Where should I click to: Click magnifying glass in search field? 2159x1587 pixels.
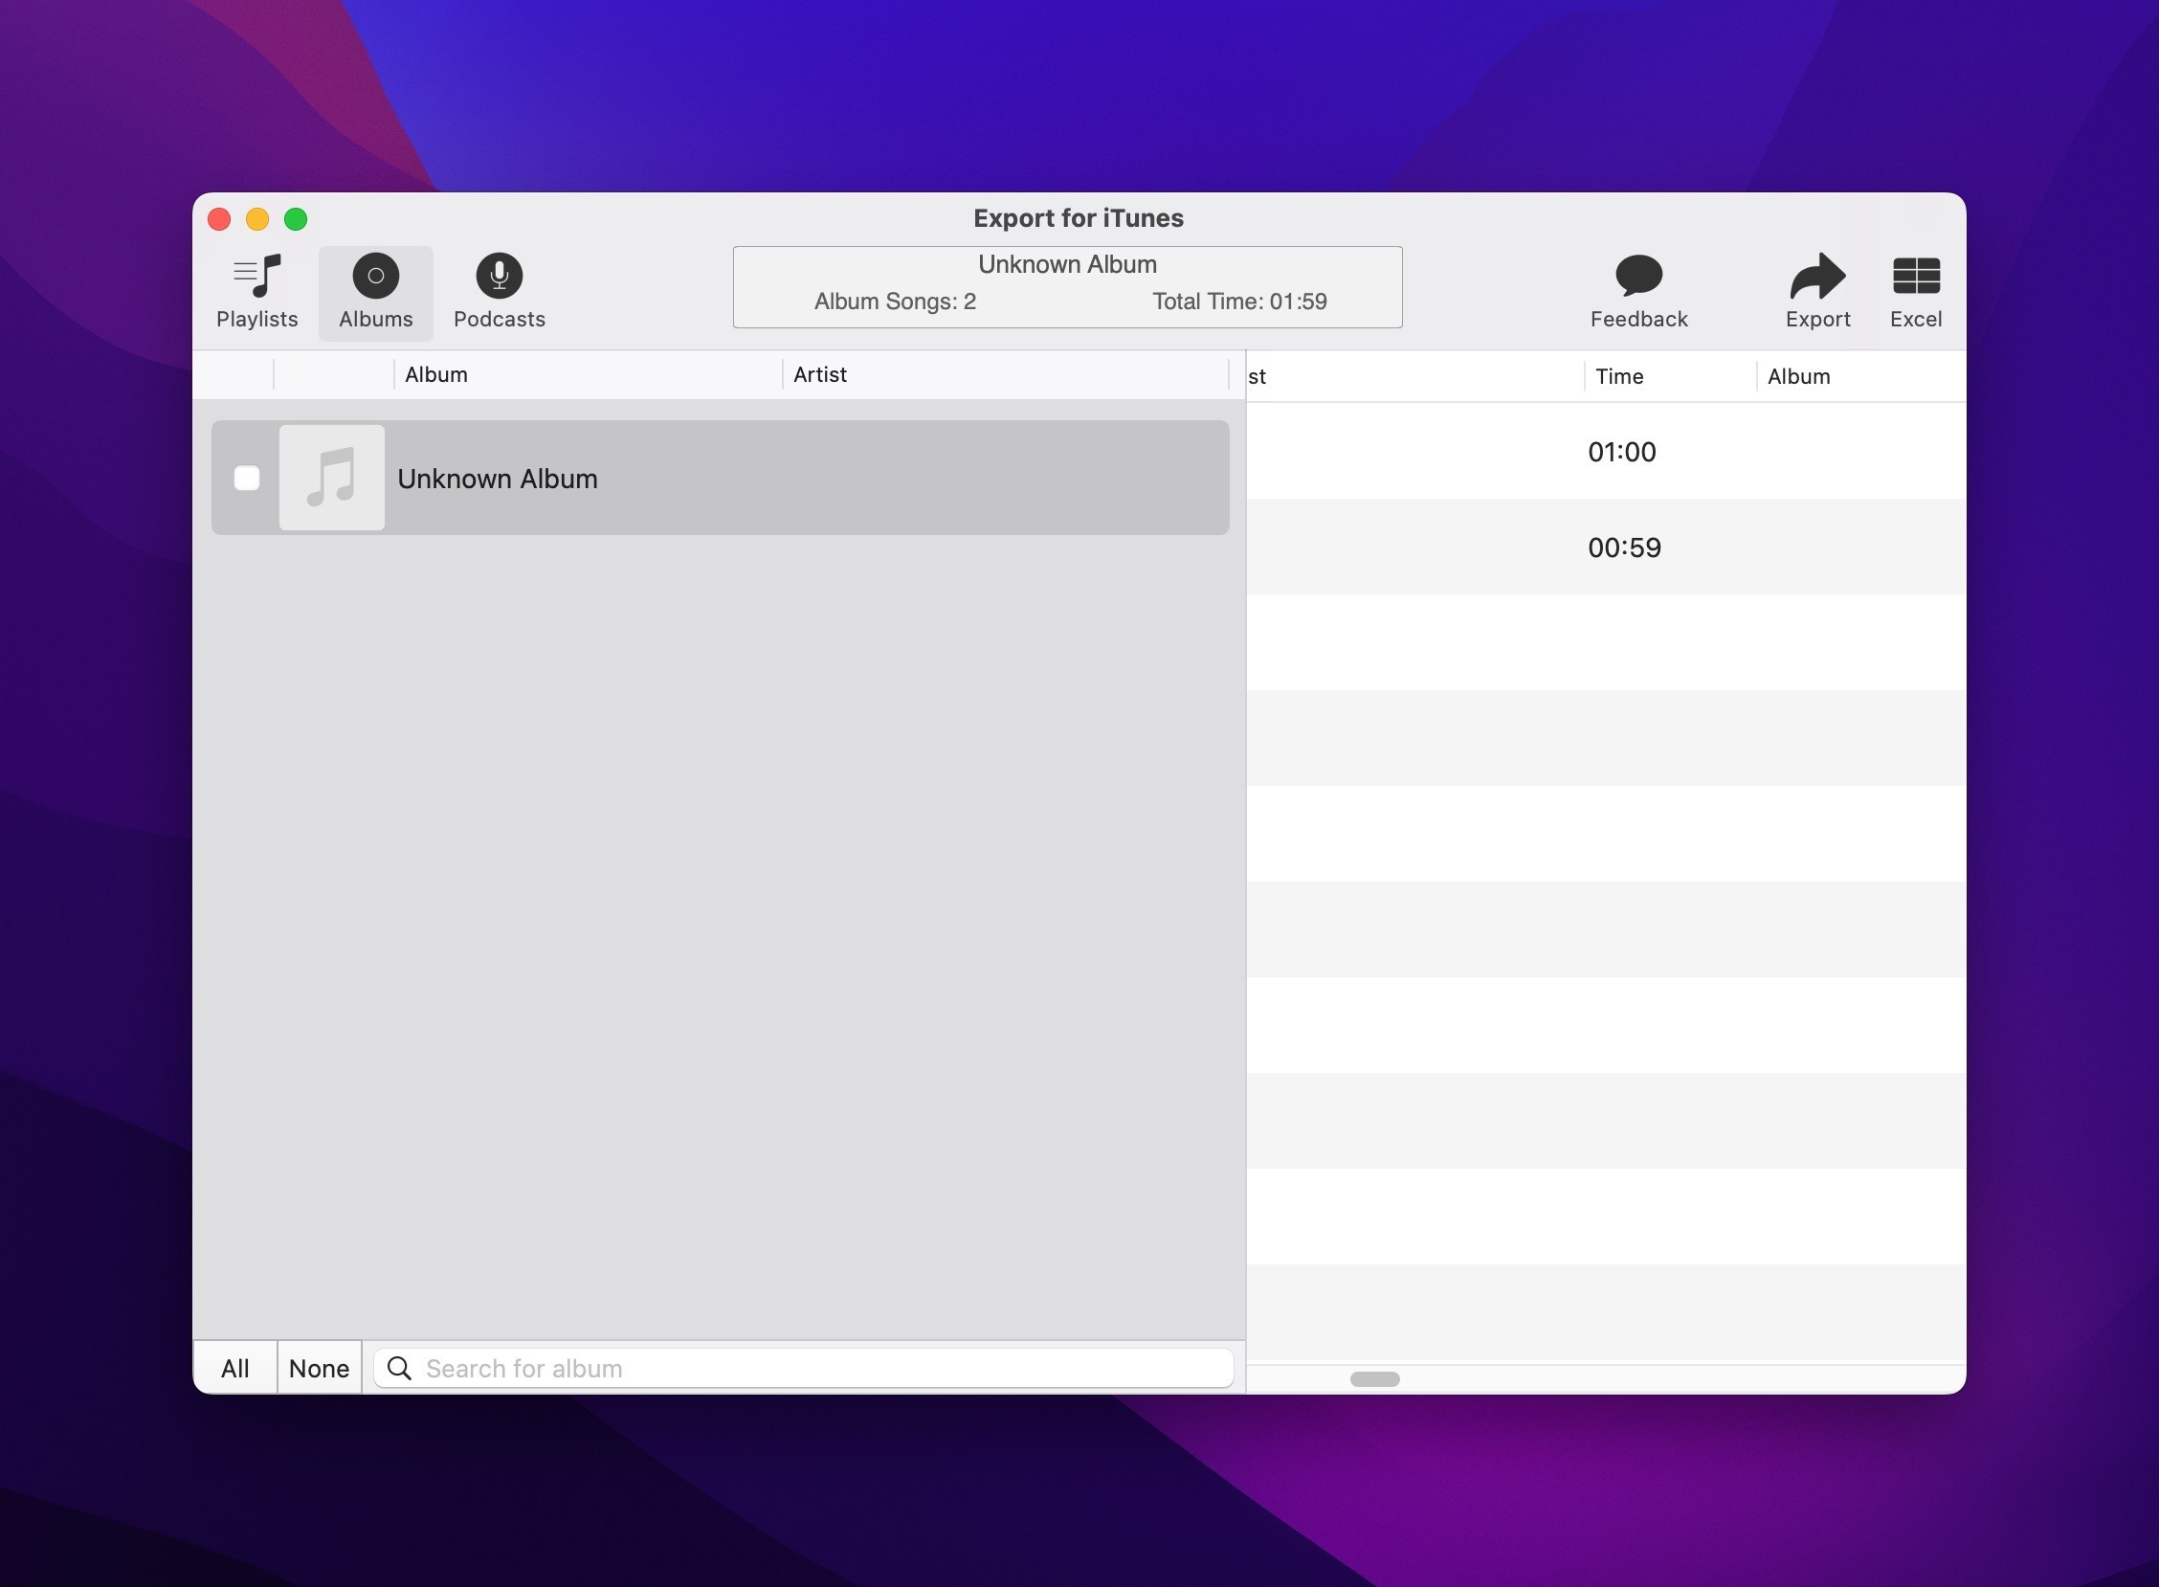(399, 1368)
